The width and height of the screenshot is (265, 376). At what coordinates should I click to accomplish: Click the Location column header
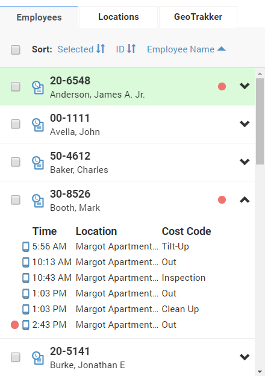click(96, 231)
